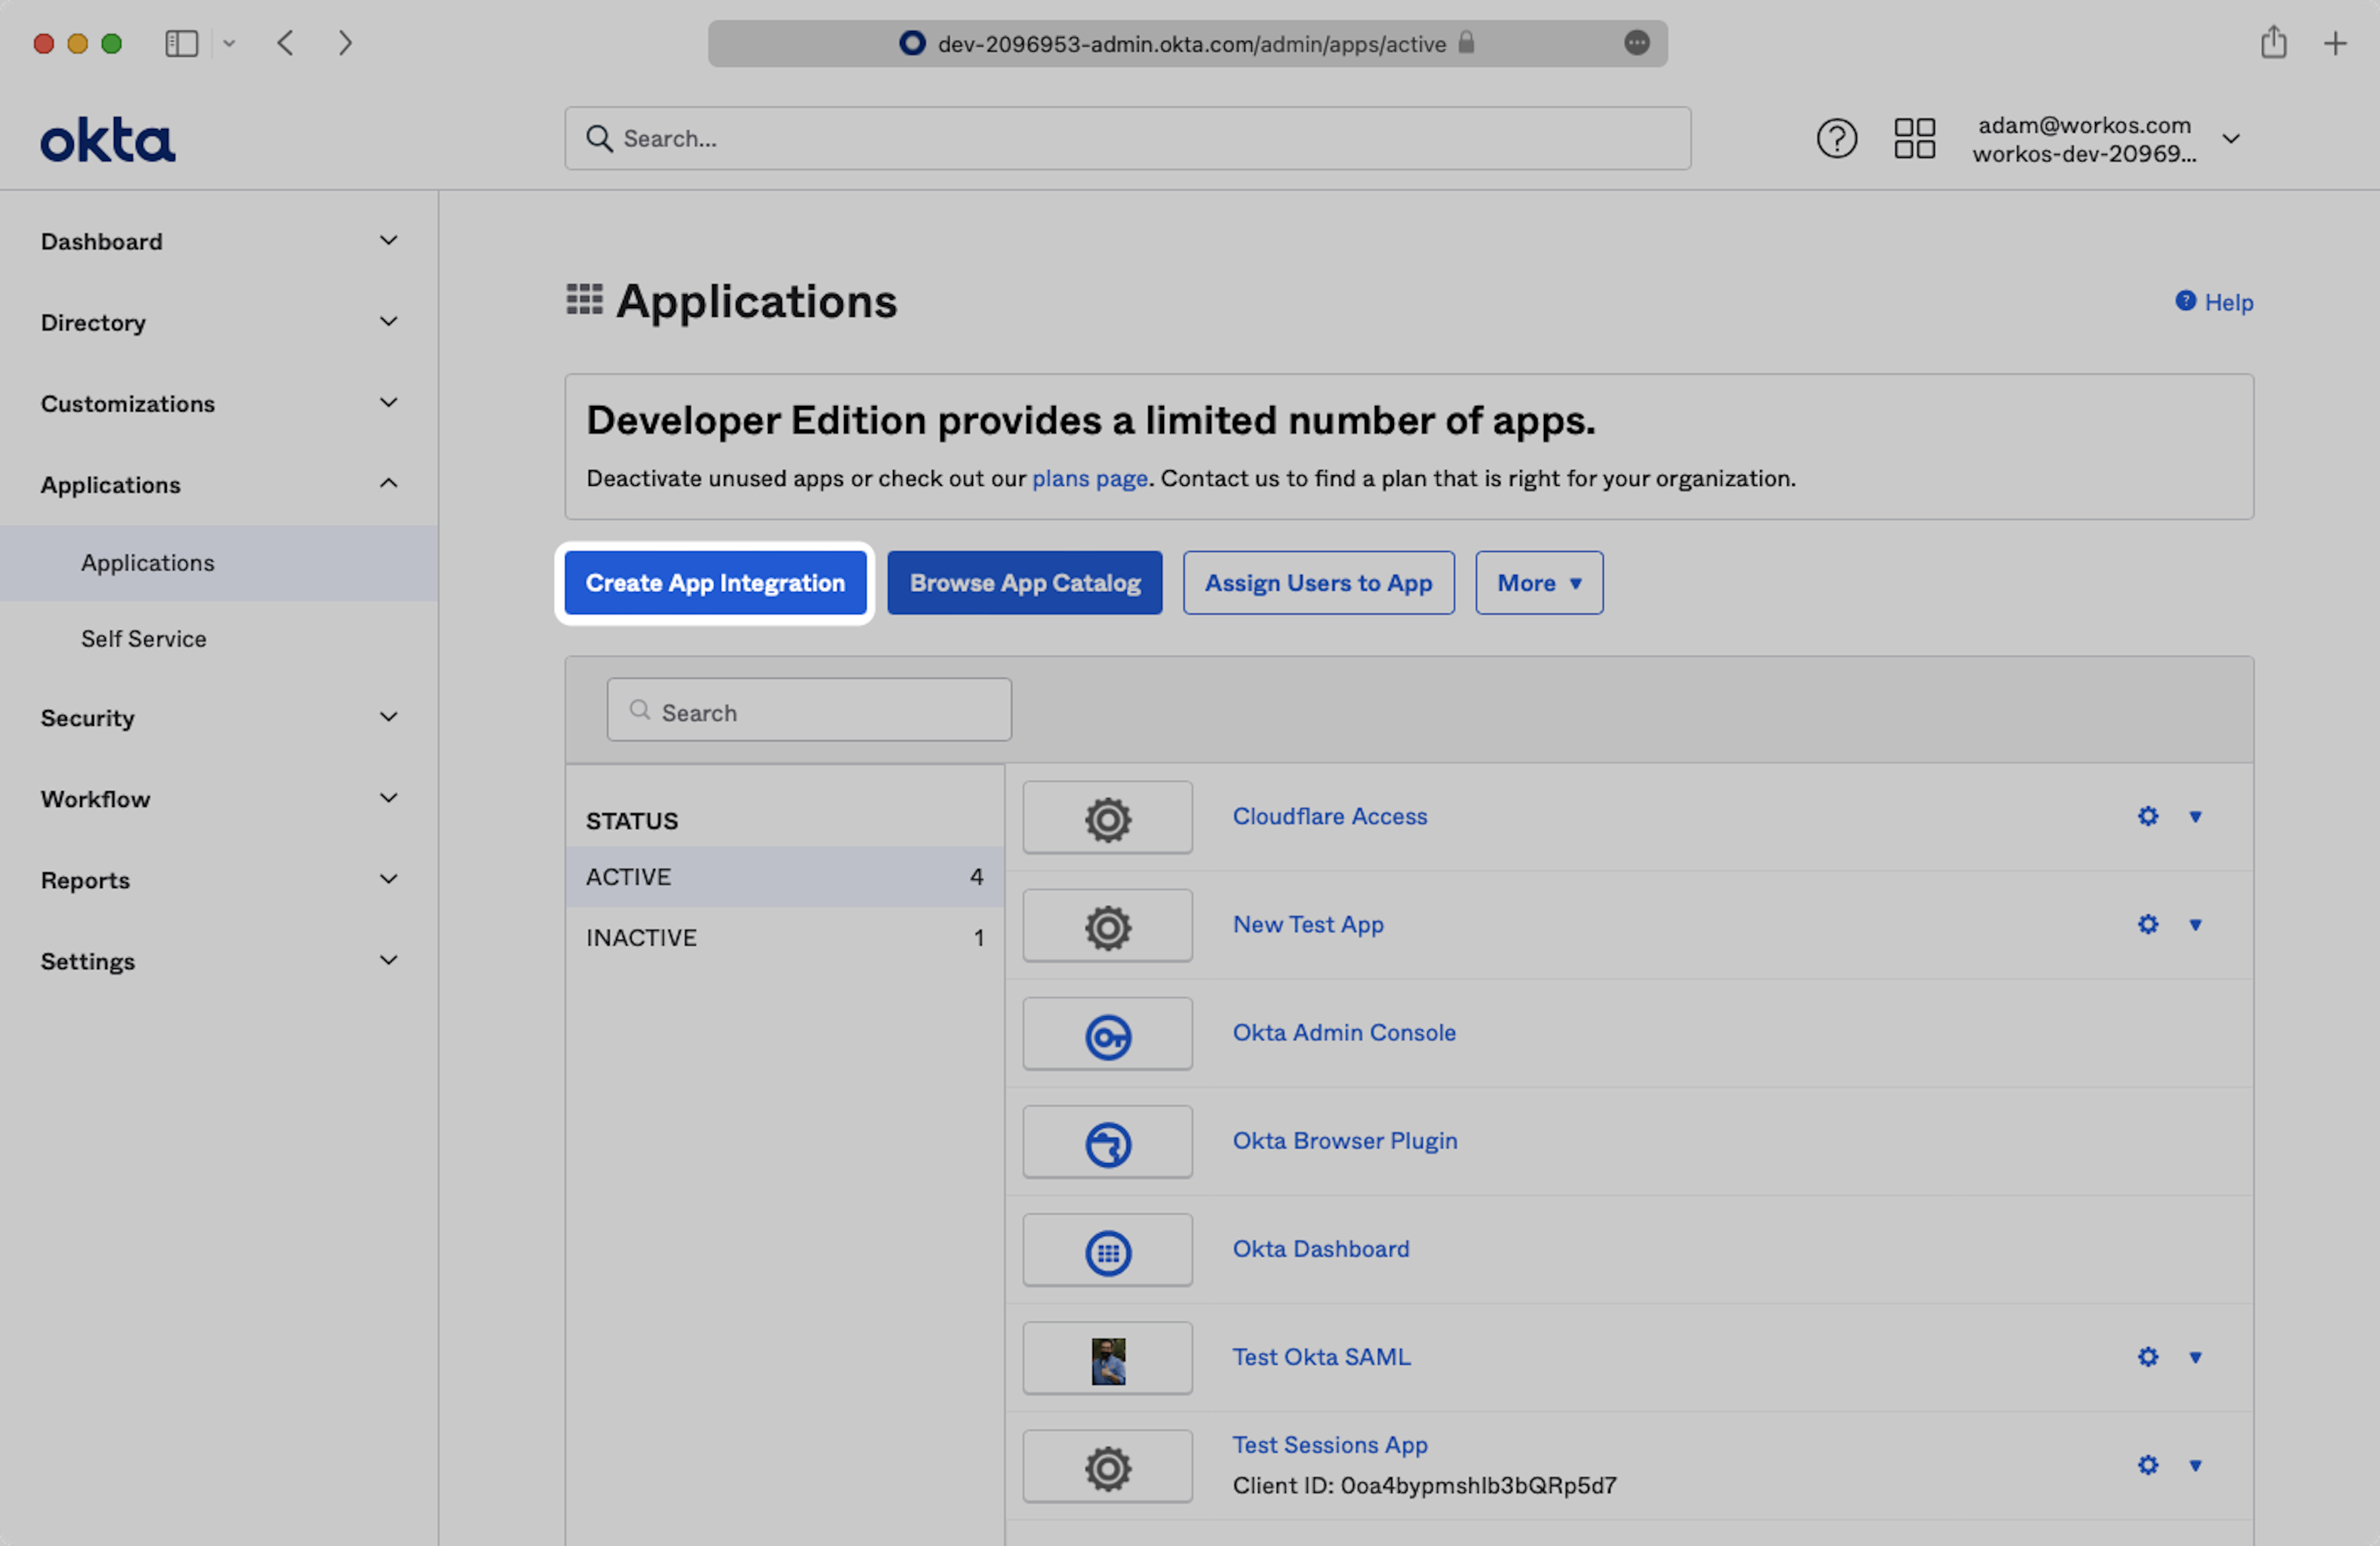Open dropdown arrow for Test Sessions App

(2195, 1465)
